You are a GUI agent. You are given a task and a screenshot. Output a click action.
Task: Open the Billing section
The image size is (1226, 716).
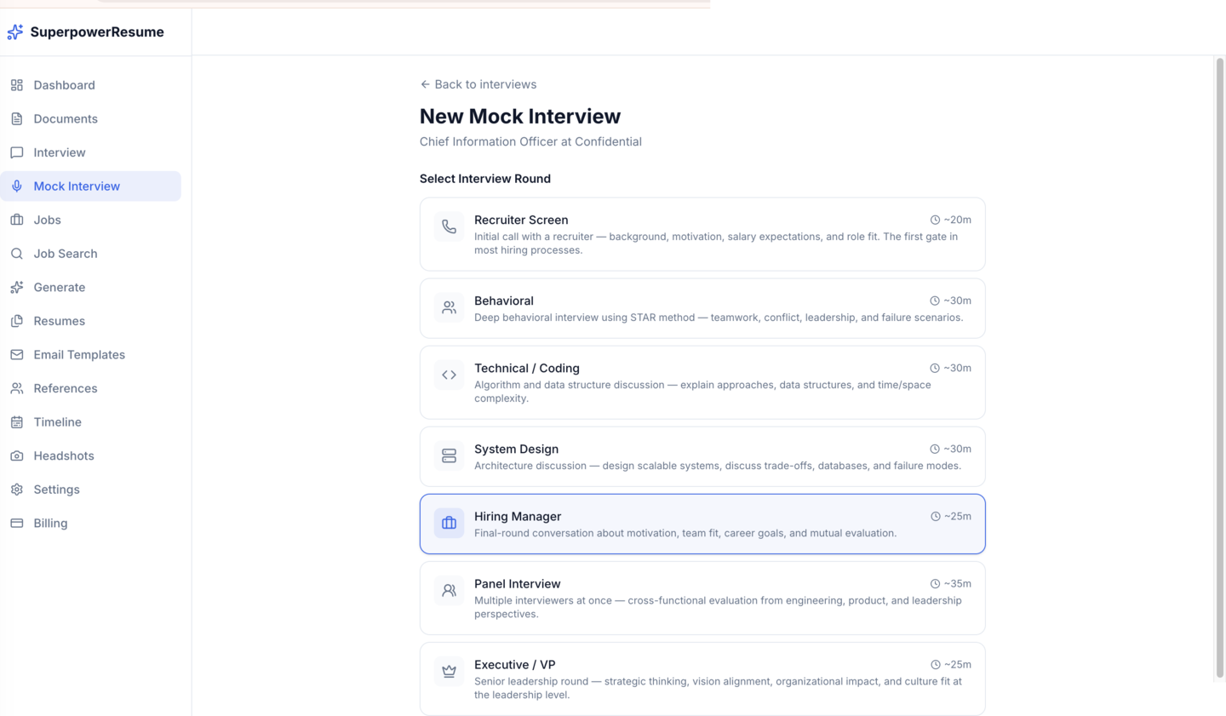click(51, 523)
